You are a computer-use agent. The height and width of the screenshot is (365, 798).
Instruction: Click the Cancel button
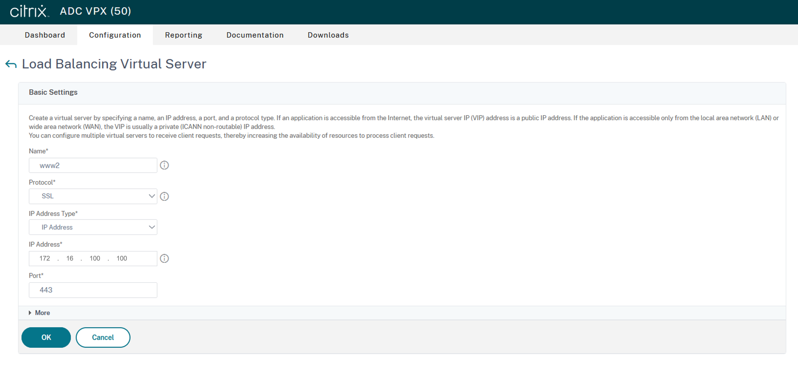(x=103, y=337)
